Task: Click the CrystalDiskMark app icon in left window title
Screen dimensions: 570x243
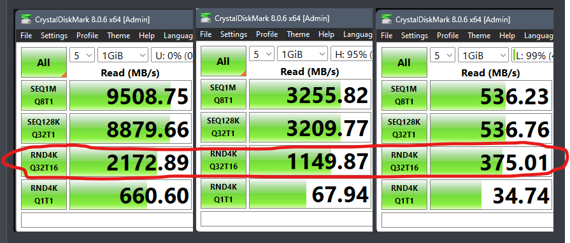Action: click(26, 19)
